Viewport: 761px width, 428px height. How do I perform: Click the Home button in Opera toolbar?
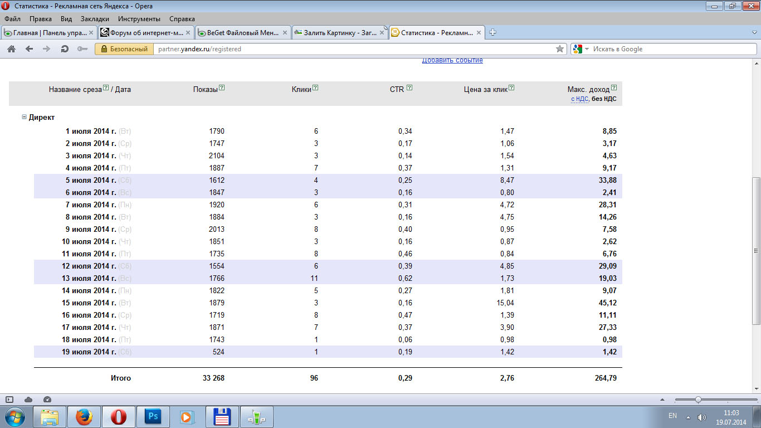point(11,49)
